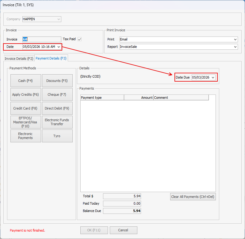This screenshot has height=239, width=245.
Task: Click the Paid Today field
Action: point(122,203)
